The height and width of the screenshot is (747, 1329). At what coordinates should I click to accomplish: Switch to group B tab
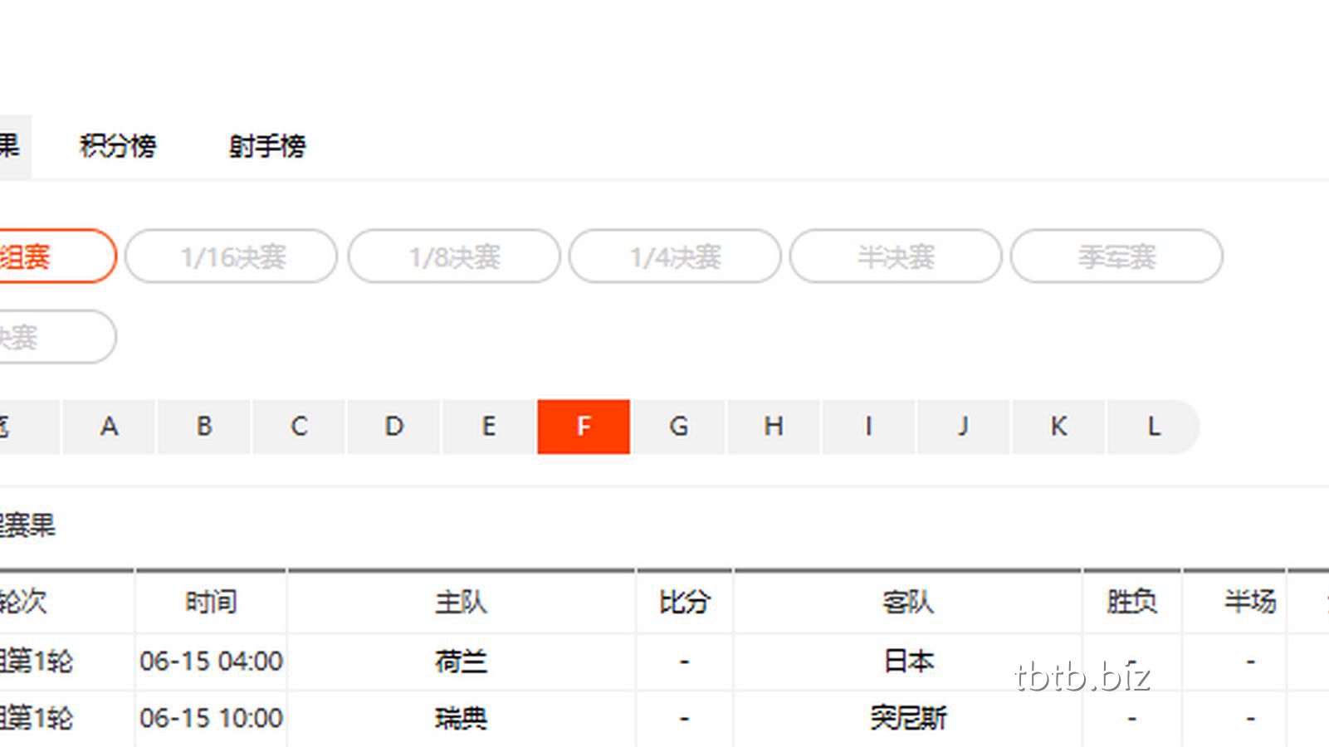click(204, 427)
